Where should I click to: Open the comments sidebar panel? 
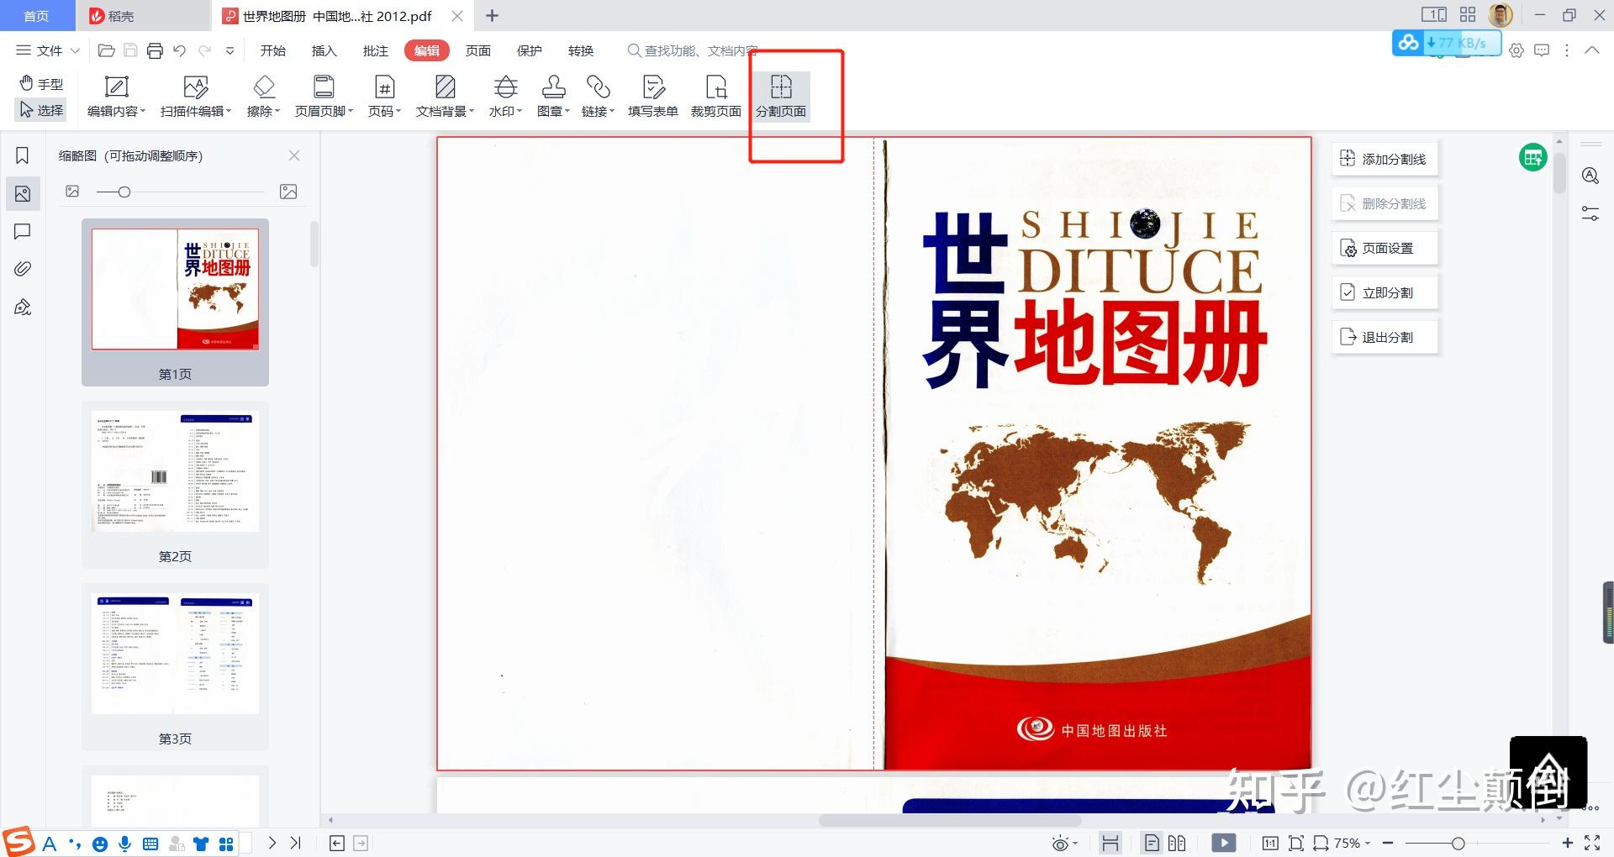coord(23,231)
